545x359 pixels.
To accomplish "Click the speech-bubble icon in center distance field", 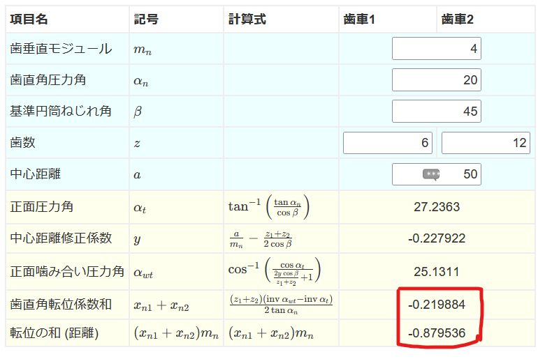I will pos(432,174).
